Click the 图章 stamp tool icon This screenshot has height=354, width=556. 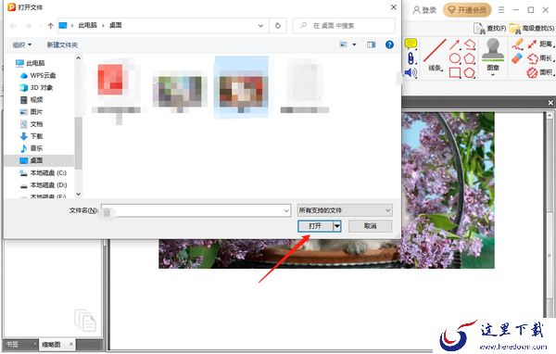(x=493, y=50)
